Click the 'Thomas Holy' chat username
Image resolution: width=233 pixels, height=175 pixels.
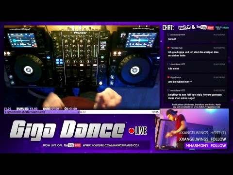(176, 48)
